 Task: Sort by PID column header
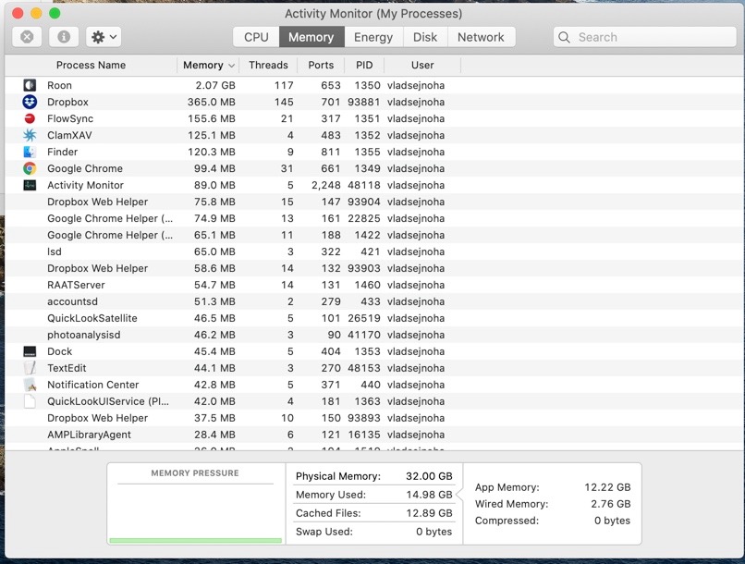point(364,65)
